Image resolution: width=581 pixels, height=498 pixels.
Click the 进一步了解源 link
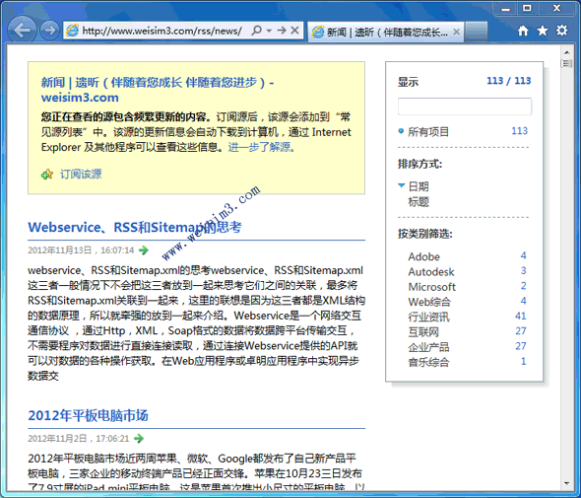click(x=261, y=147)
